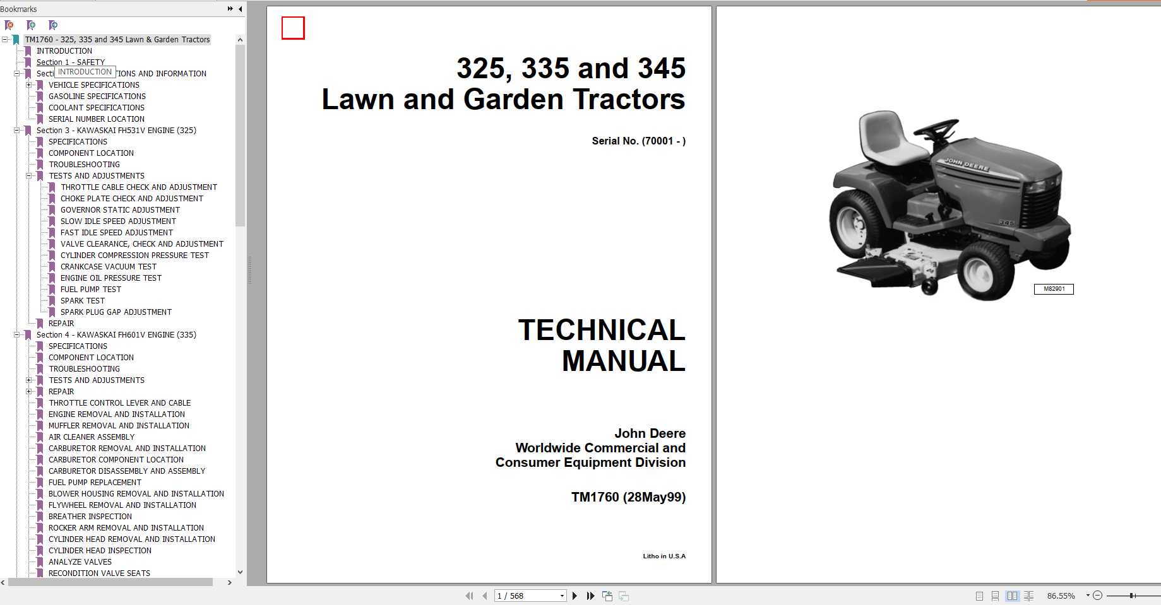Open the SPARK TEST bookmark

click(x=83, y=300)
